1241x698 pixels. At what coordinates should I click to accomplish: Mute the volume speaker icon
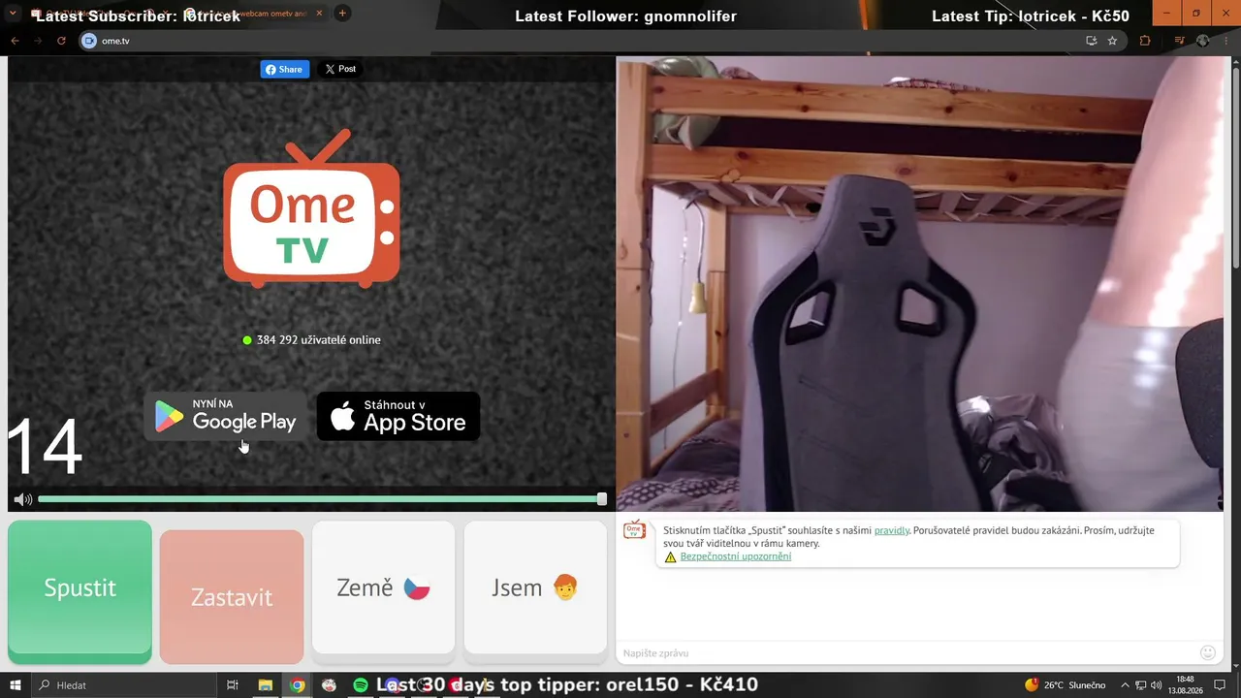[23, 499]
